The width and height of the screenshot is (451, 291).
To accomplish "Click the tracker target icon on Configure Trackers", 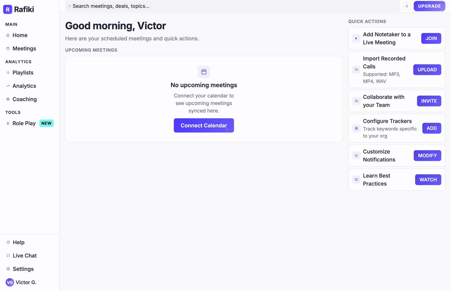I will pyautogui.click(x=356, y=128).
